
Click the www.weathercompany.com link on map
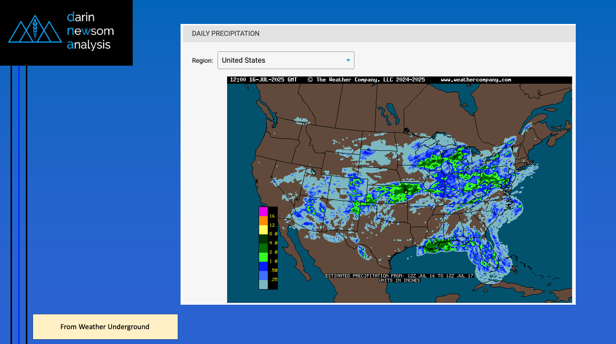(476, 80)
